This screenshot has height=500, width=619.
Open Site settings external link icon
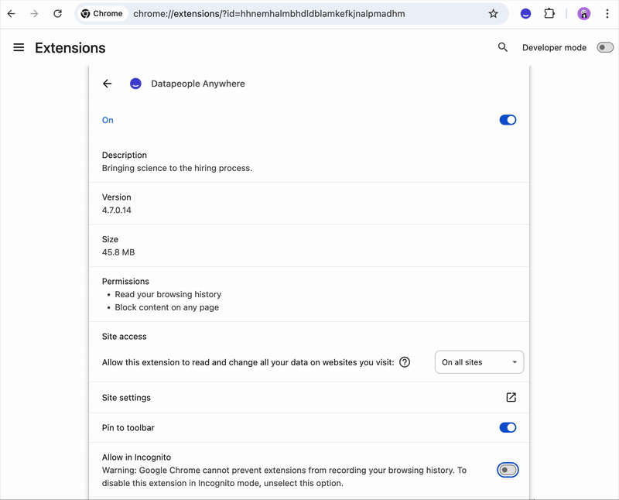511,397
